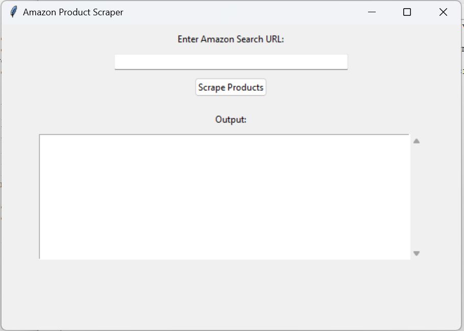
Task: Click the scrollbar up arrow beside Output box
Action: point(417,141)
